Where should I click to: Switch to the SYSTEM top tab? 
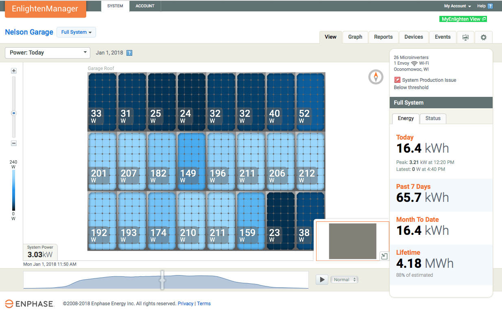click(115, 6)
